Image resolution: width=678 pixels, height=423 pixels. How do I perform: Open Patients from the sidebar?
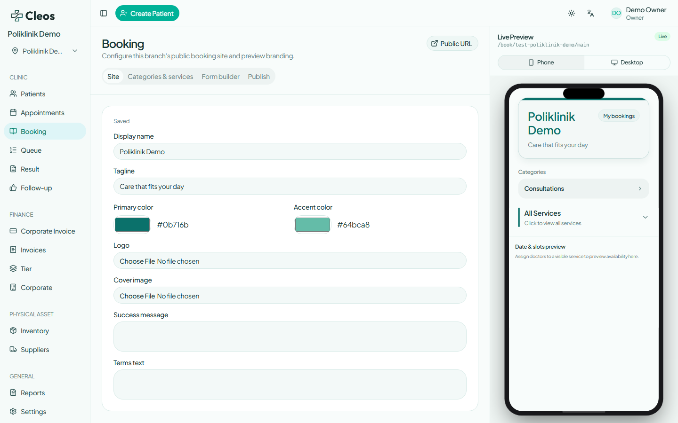[x=45, y=94]
